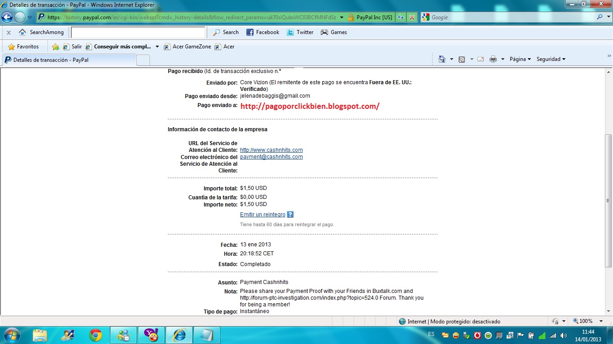The width and height of the screenshot is (613, 344).
Task: Click the SearchAmong home icon
Action: click(x=22, y=32)
